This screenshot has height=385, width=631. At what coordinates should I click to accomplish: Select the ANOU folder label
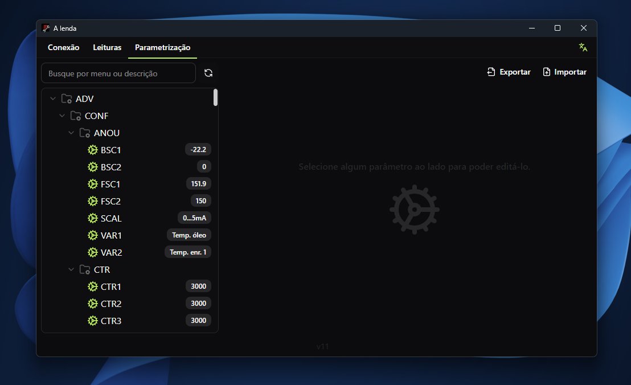tap(106, 133)
